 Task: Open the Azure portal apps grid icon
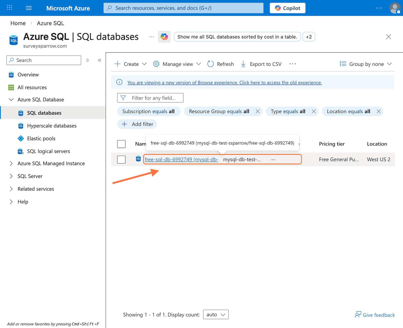click(10, 8)
